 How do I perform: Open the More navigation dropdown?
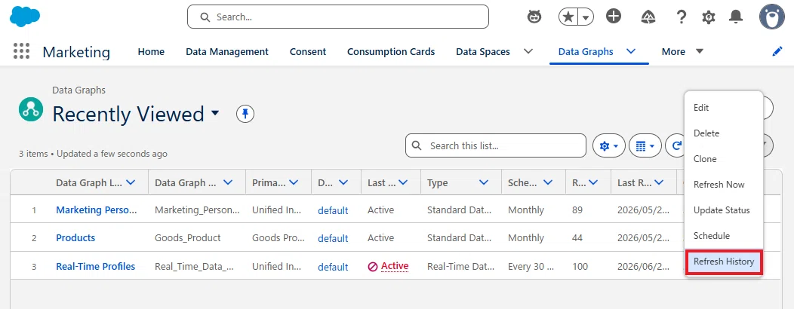click(x=682, y=51)
